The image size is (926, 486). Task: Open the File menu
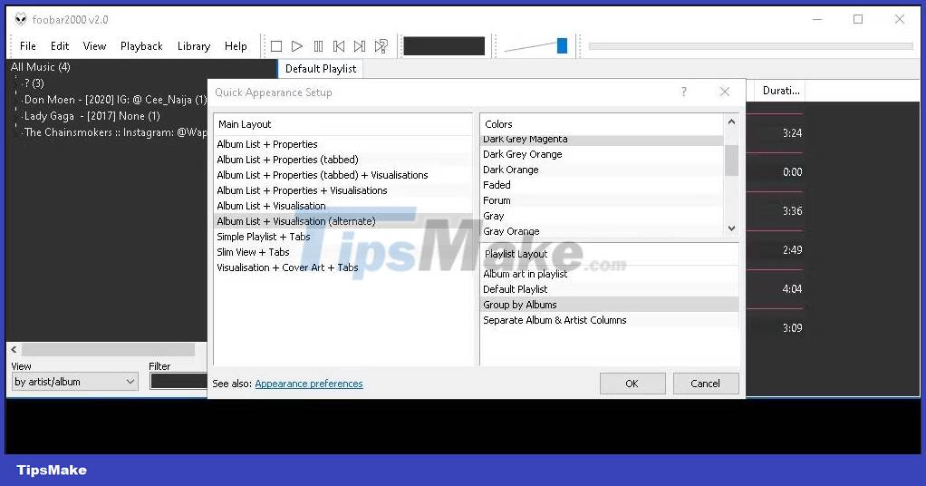coord(28,46)
